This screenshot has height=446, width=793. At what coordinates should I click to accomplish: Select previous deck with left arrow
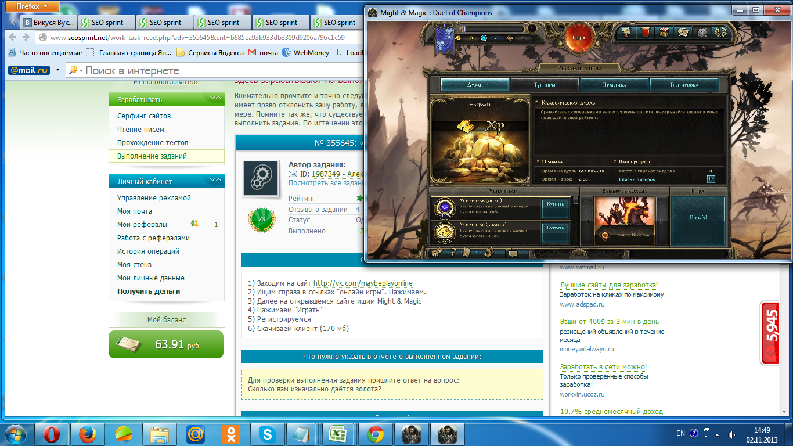586,221
